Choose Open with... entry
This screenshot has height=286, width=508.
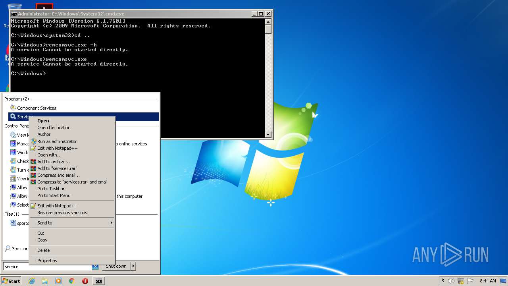click(x=72, y=155)
